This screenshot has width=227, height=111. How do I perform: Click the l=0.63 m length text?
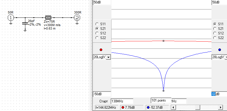pyautogui.click(x=50, y=29)
